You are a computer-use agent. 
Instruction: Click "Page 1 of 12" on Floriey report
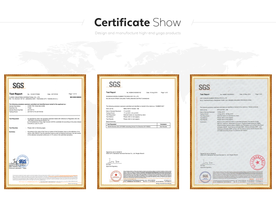(x=73, y=94)
